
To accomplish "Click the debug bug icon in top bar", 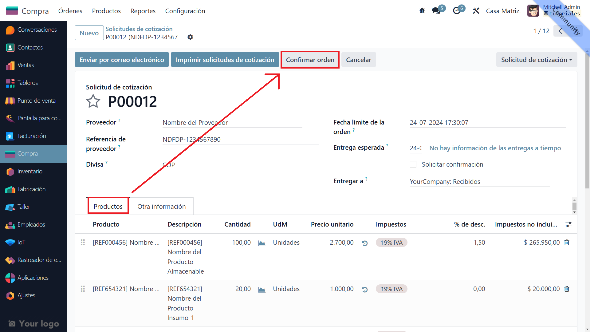I will pos(422,11).
